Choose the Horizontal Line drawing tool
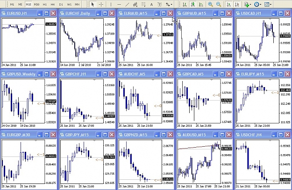 coord(119,4)
